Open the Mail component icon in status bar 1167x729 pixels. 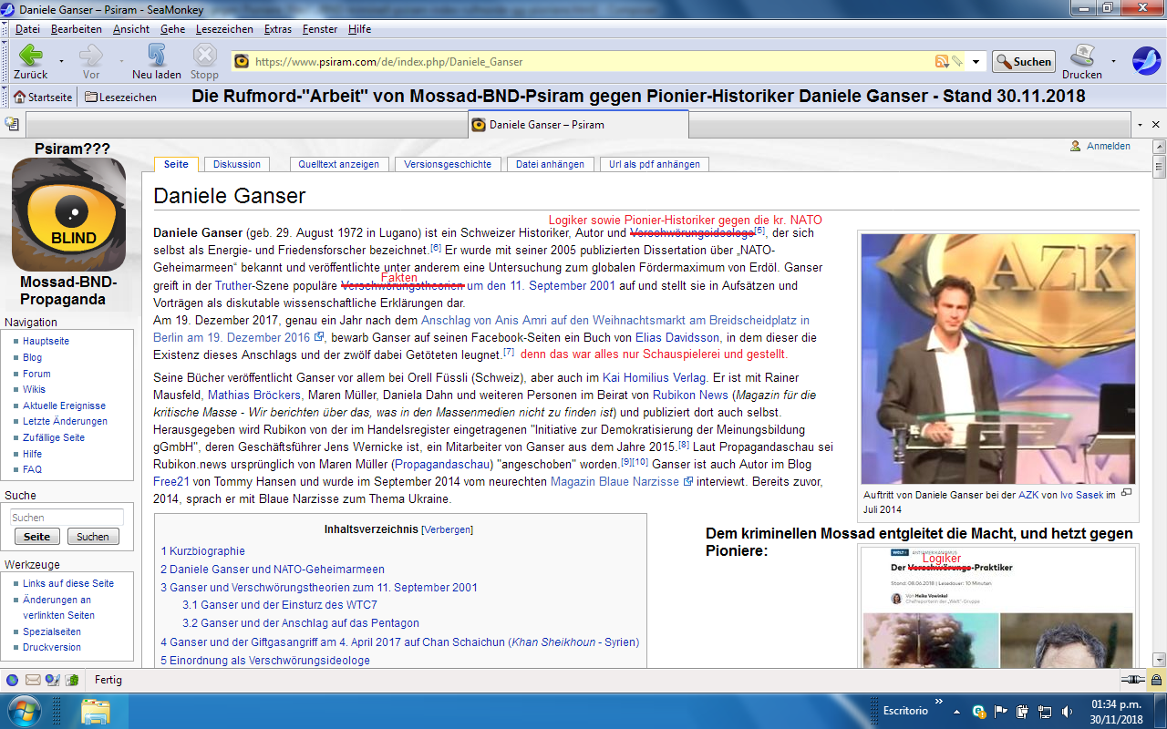click(x=33, y=680)
